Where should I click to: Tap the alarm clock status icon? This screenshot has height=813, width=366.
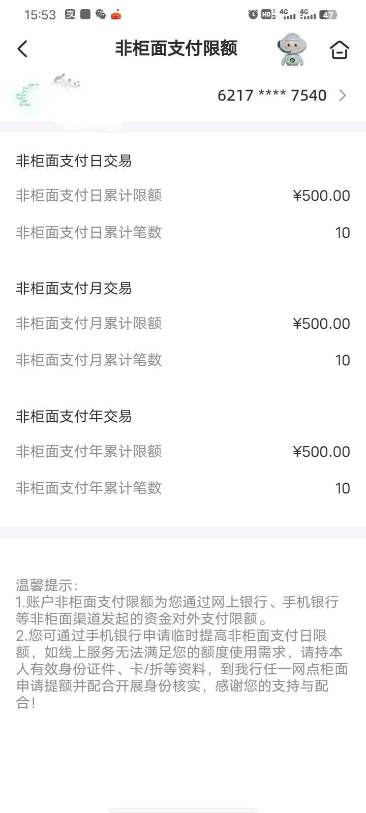253,14
